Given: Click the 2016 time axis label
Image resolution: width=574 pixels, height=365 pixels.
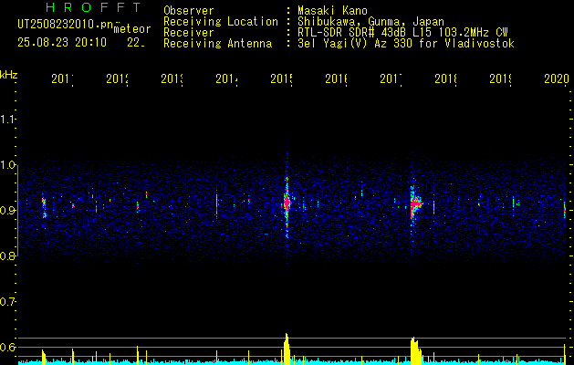Looking at the screenshot, I should pyautogui.click(x=336, y=79).
